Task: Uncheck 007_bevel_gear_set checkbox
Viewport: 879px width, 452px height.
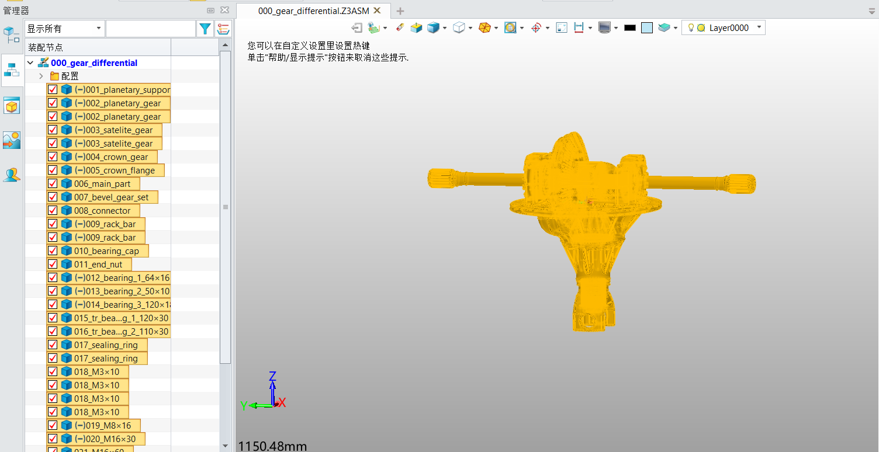Action: [53, 197]
